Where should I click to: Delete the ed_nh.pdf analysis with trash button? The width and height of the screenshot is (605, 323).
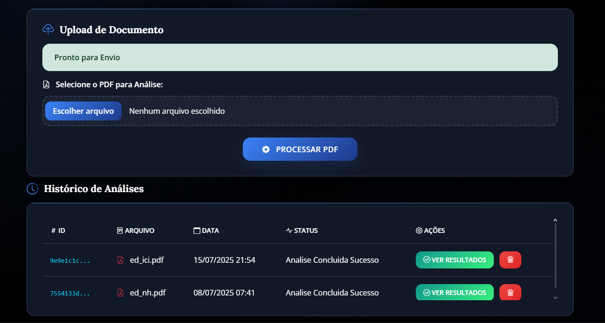pyautogui.click(x=510, y=292)
